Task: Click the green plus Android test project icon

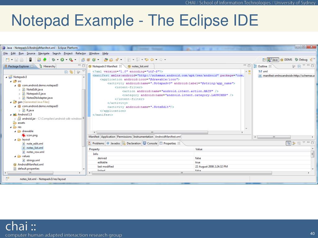Action: click(x=45, y=60)
